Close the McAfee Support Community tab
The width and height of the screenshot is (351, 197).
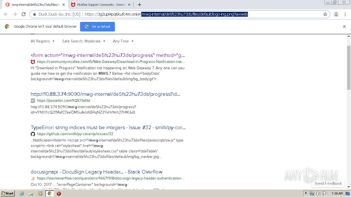click(x=129, y=5)
